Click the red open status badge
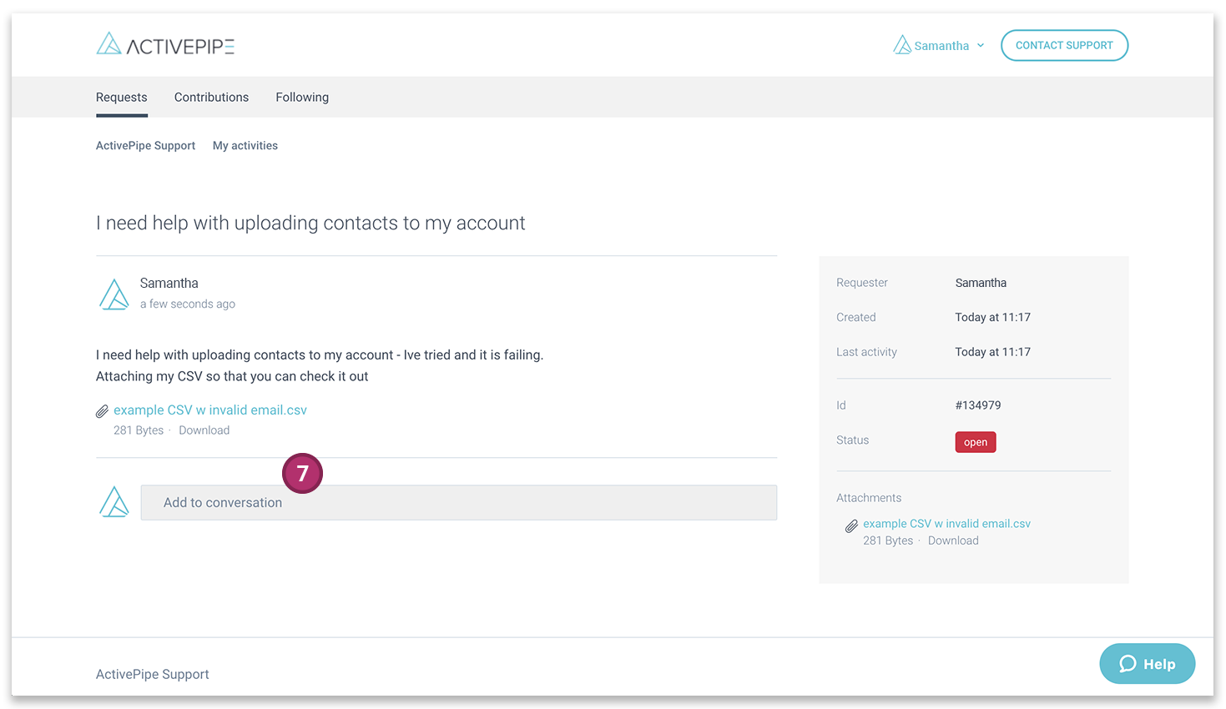 click(975, 442)
